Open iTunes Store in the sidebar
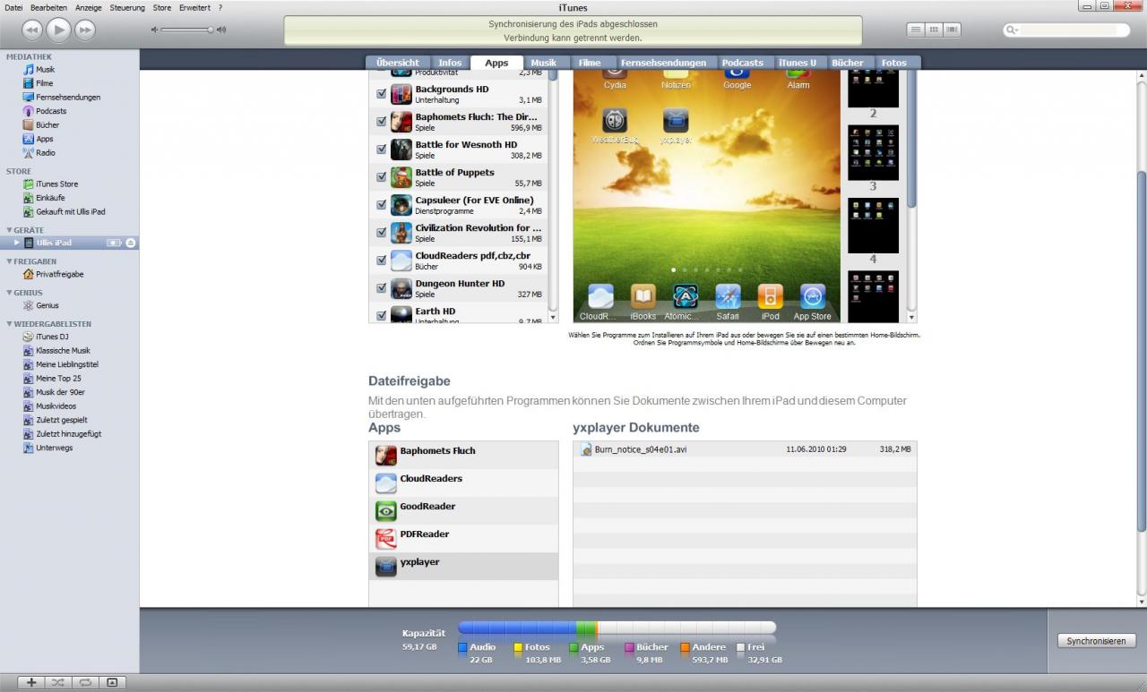 click(56, 184)
